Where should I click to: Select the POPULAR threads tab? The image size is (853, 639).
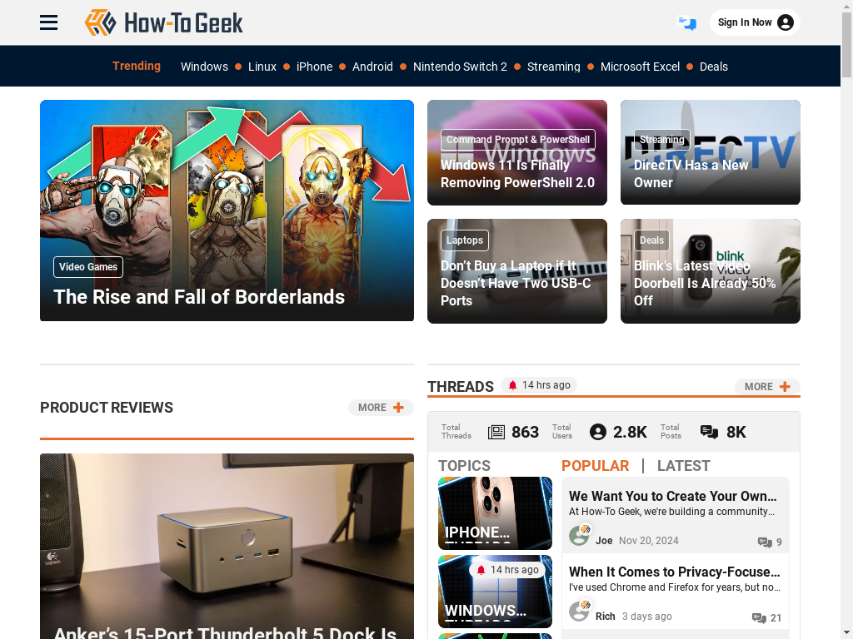click(x=595, y=466)
